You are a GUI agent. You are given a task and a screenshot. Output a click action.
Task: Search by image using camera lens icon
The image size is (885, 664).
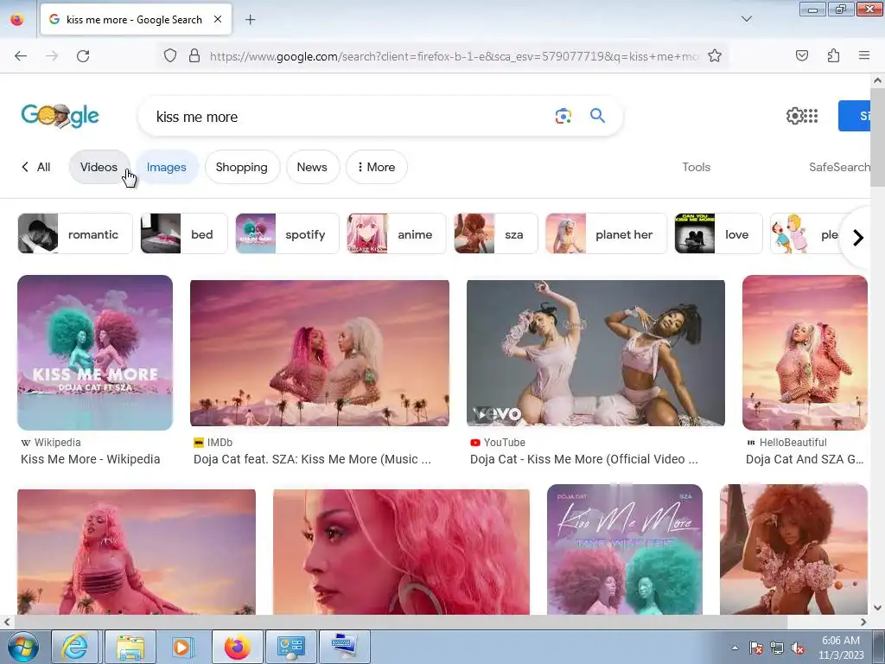(x=563, y=117)
